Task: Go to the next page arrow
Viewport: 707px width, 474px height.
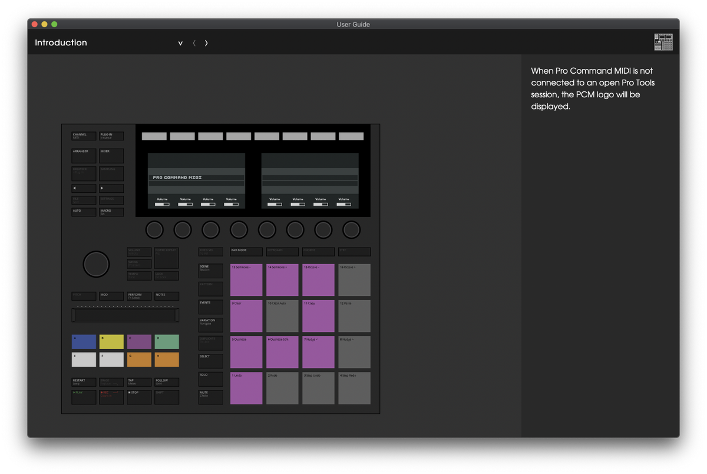Action: (206, 43)
